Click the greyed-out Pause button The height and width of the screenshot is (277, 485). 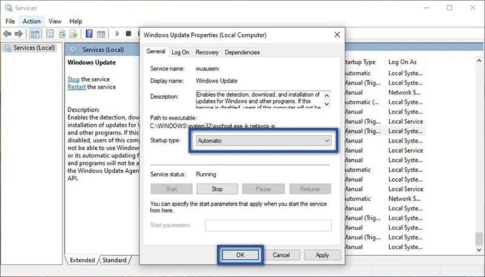(x=263, y=189)
